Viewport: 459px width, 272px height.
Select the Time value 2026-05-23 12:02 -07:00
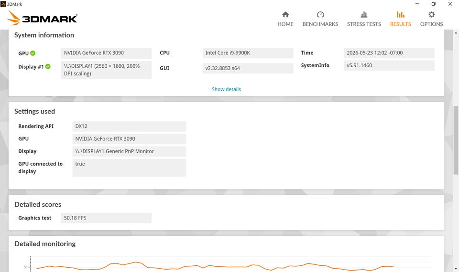(x=389, y=53)
